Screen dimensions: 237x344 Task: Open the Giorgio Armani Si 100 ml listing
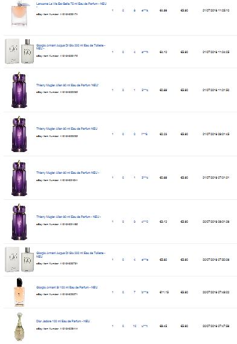pos(67,287)
